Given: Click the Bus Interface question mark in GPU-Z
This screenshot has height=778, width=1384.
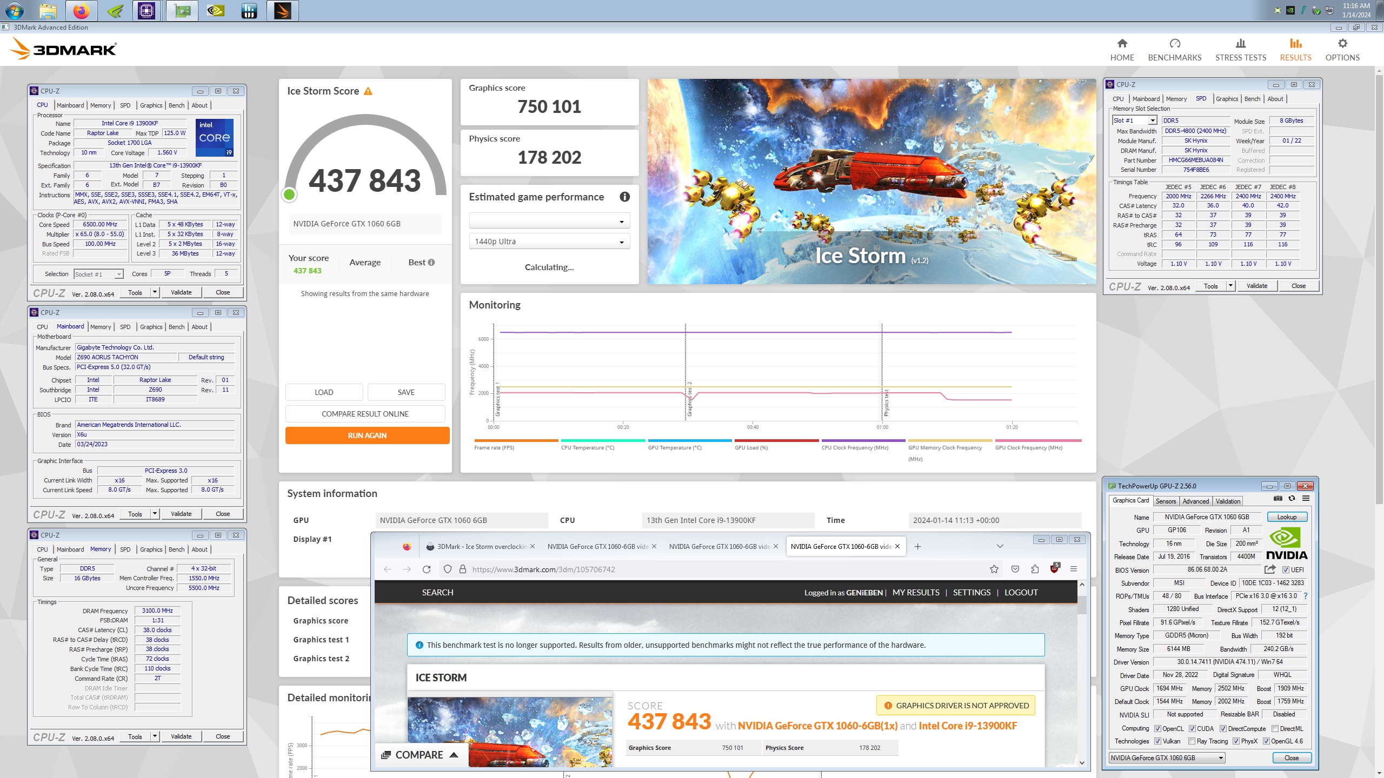Looking at the screenshot, I should tap(1306, 596).
